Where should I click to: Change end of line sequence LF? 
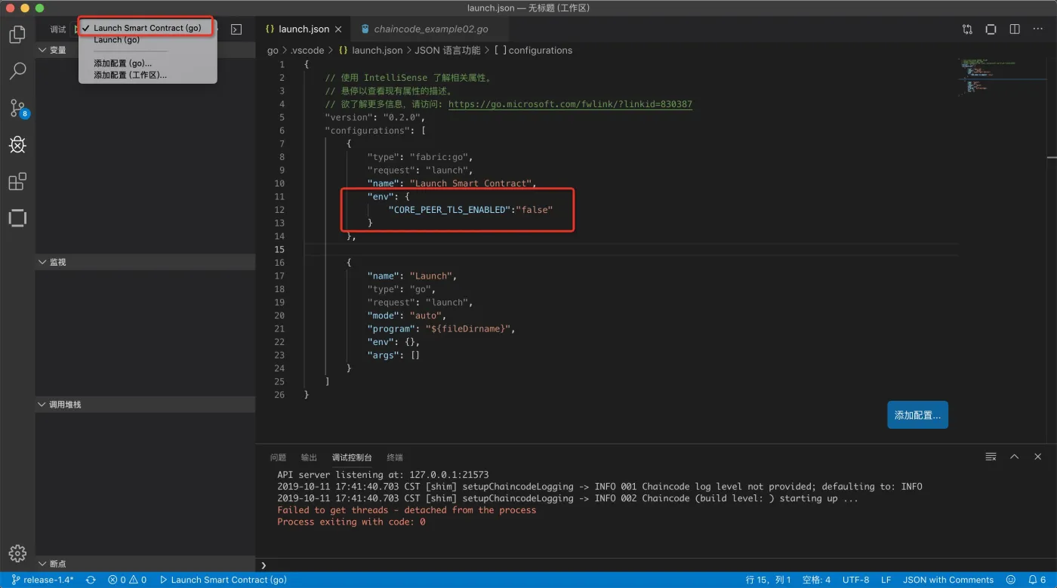[886, 580]
